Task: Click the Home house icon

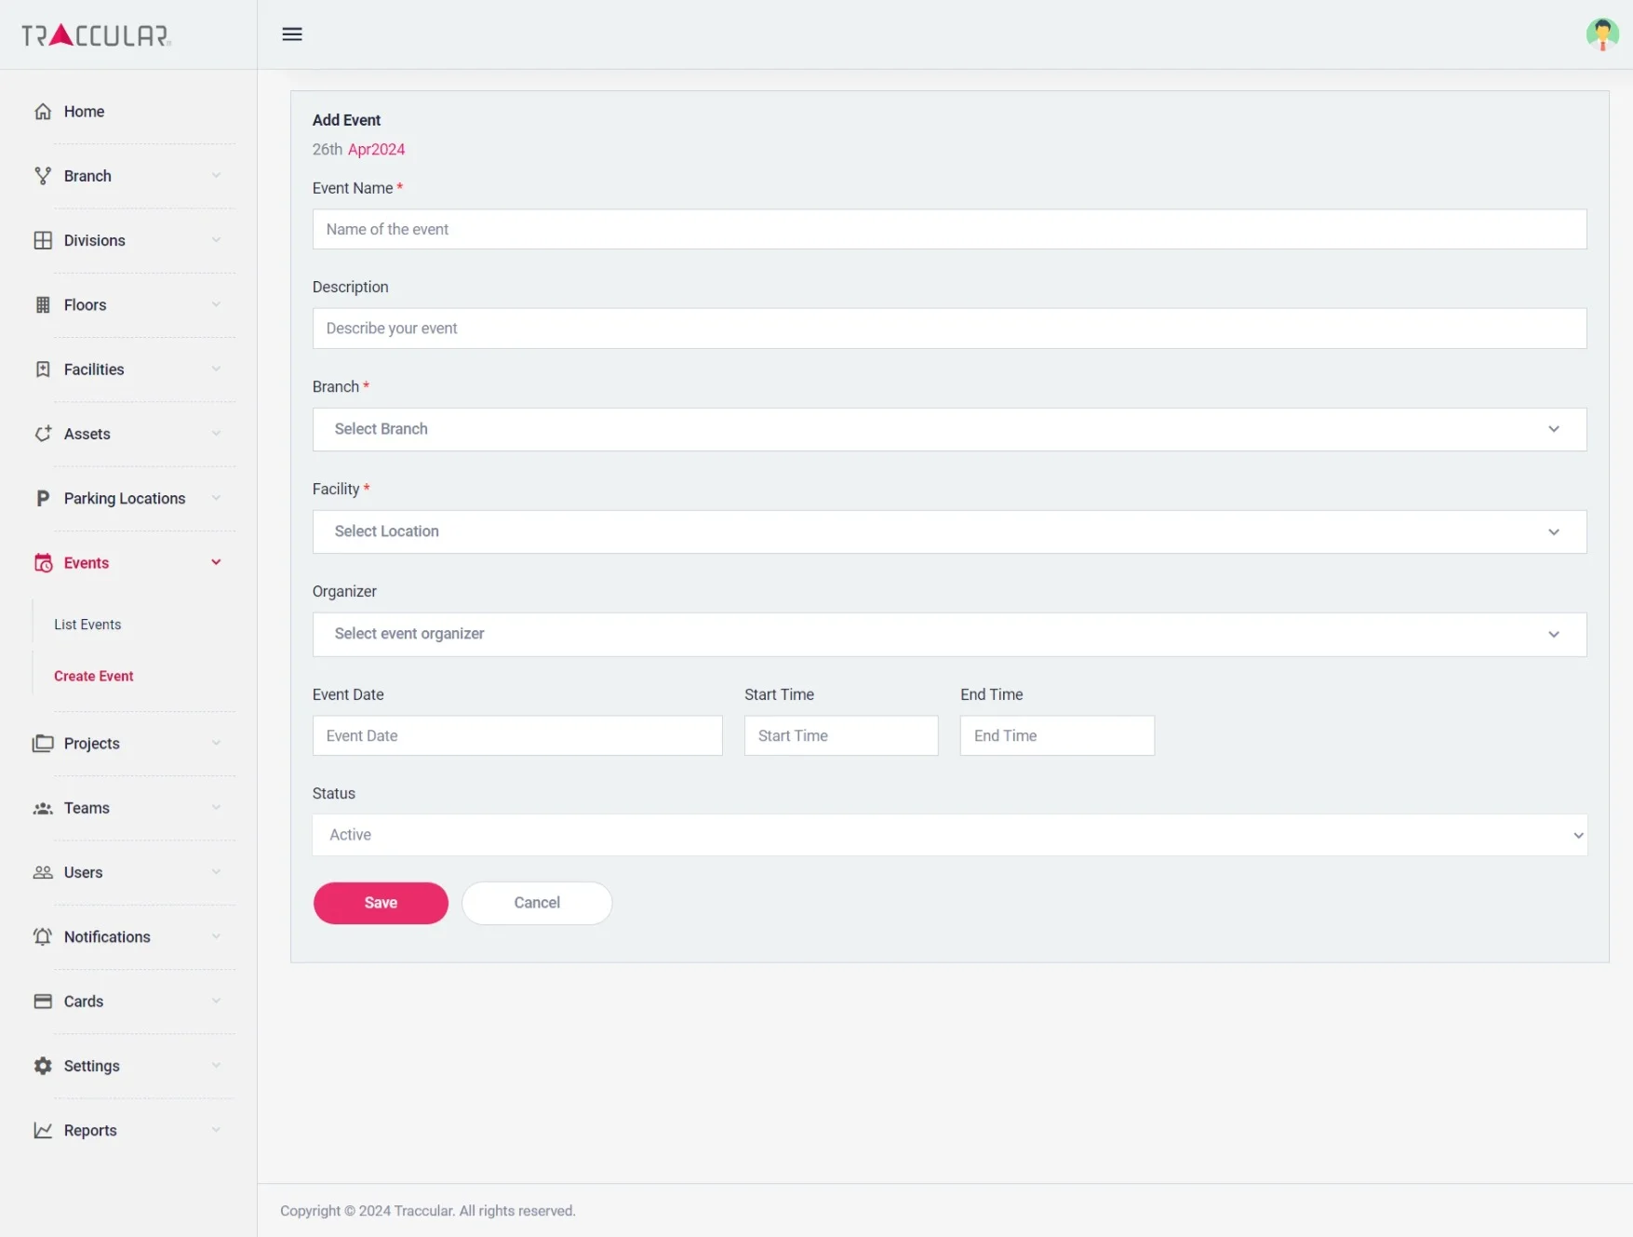Action: [43, 112]
